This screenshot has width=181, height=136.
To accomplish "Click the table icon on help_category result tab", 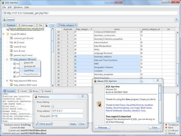I will (x=59, y=25).
